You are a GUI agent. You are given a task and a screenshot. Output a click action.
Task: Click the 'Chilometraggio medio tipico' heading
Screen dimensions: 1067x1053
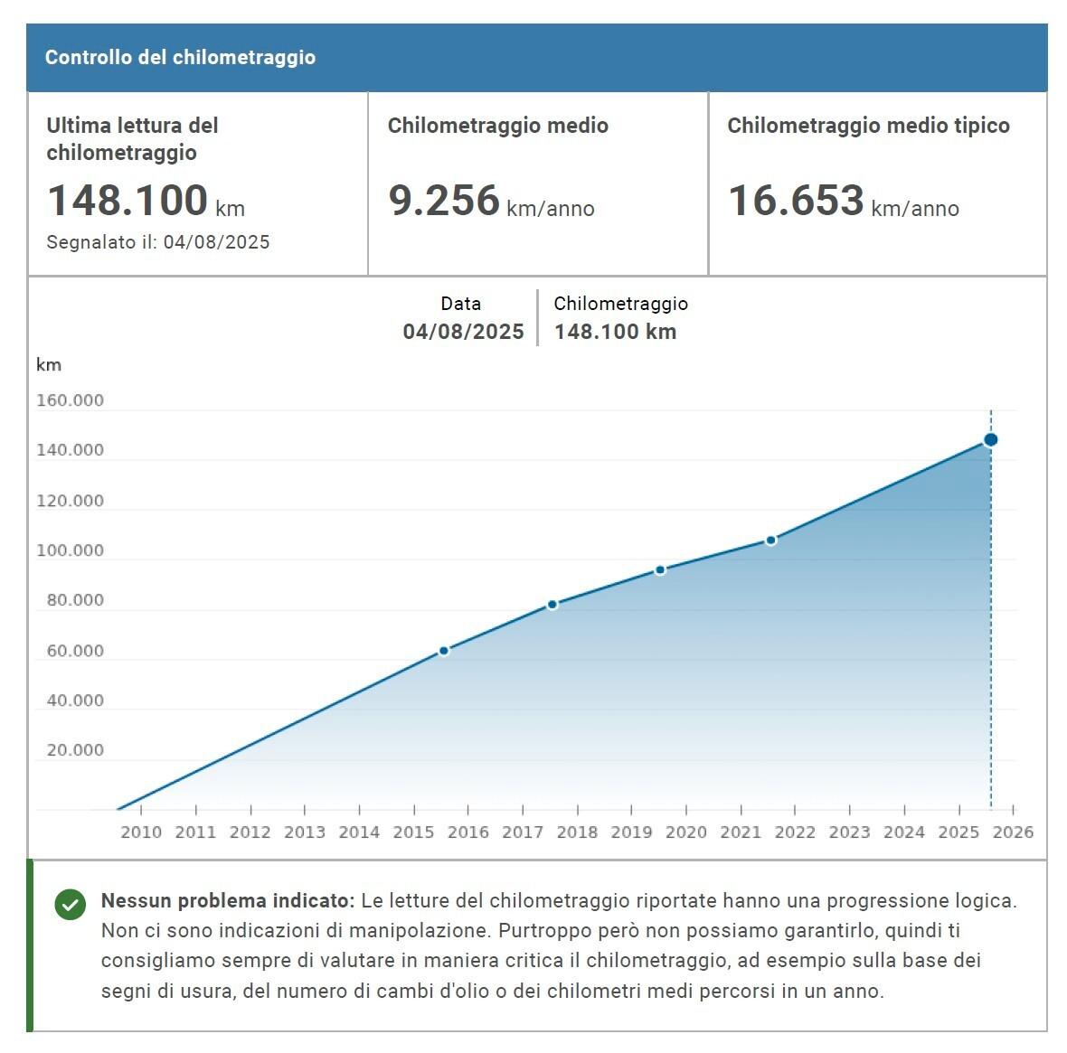[868, 126]
